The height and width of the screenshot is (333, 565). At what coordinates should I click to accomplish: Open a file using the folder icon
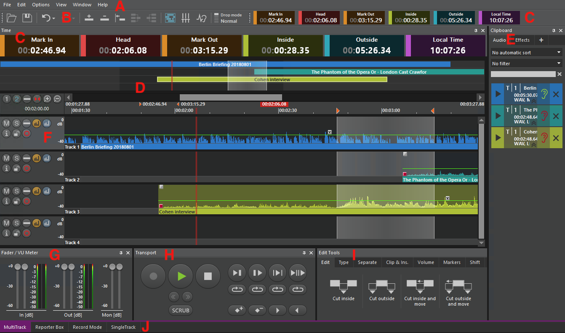11,18
